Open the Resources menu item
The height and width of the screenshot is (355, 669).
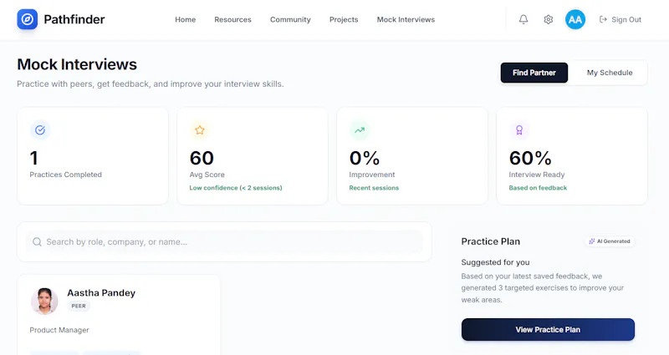point(233,19)
